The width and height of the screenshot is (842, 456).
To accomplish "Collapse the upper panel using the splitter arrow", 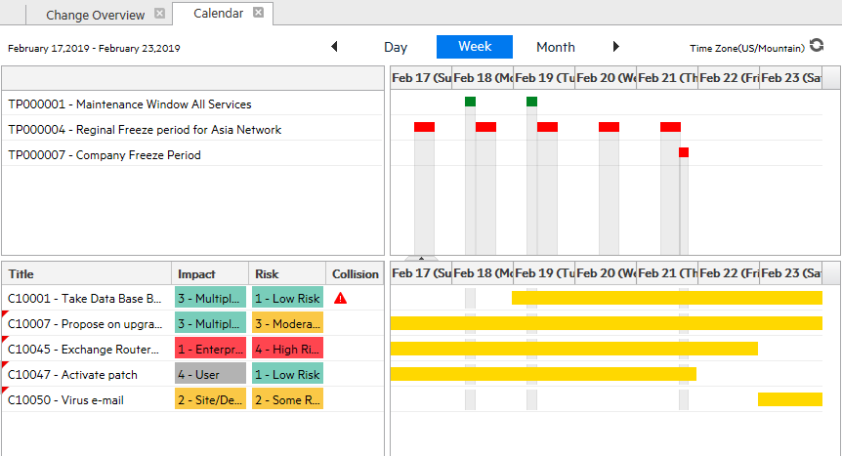I will [421, 258].
